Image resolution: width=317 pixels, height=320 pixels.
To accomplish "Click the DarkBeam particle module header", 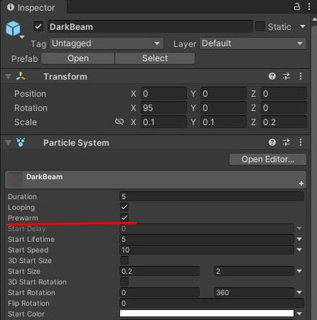I will coord(156,179).
